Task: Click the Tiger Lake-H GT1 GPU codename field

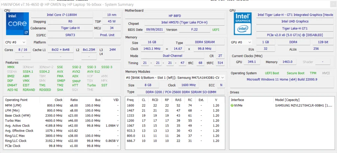Action: point(295,28)
